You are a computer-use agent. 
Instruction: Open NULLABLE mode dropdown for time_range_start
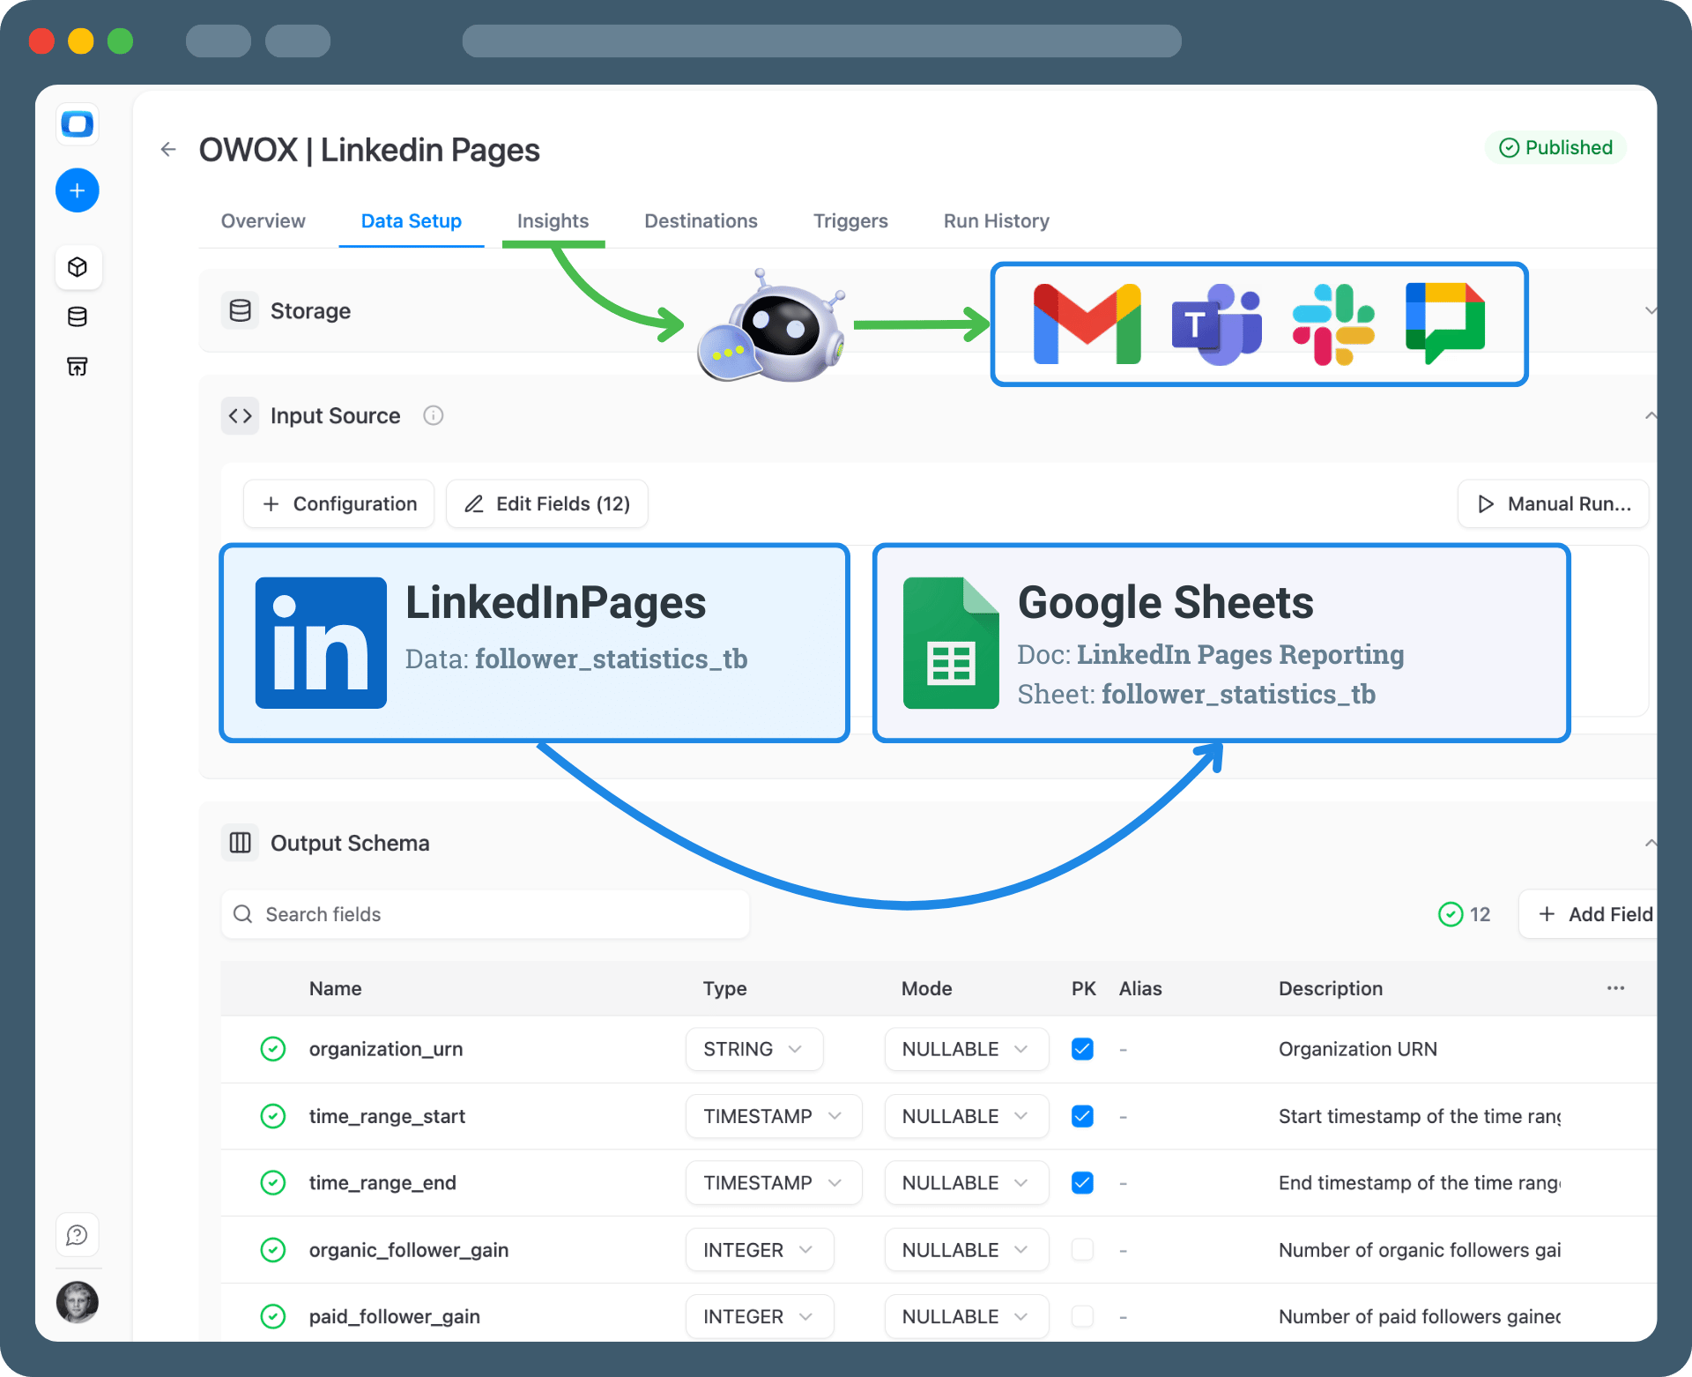coord(966,1116)
